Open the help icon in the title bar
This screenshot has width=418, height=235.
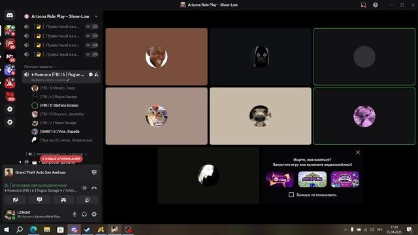376,5
